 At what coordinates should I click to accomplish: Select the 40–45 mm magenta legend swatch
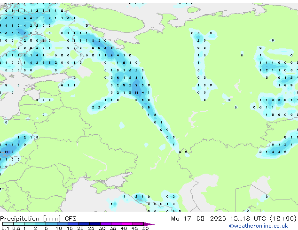(x=127, y=224)
